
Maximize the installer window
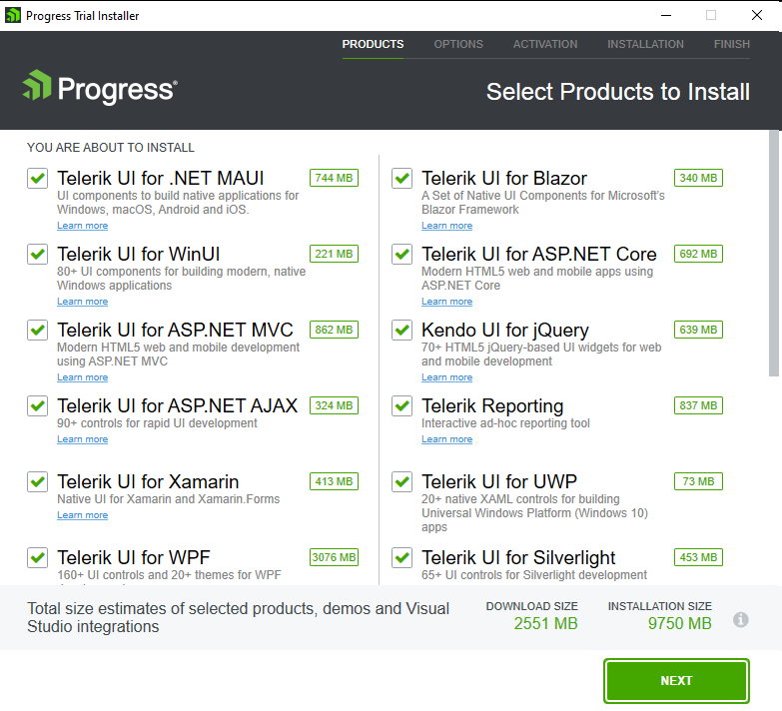click(711, 15)
